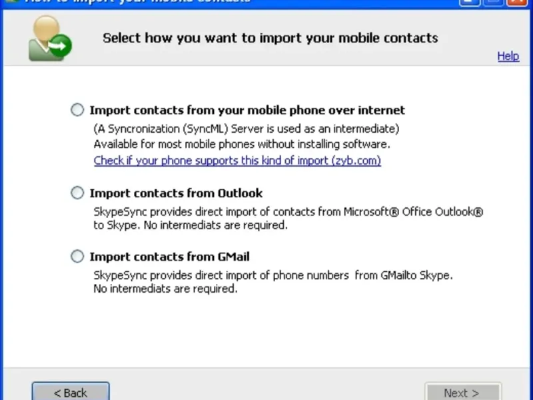This screenshot has width=533, height=400.
Task: Click the wizard heading about importing mobile contacts
Action: pyautogui.click(x=270, y=37)
